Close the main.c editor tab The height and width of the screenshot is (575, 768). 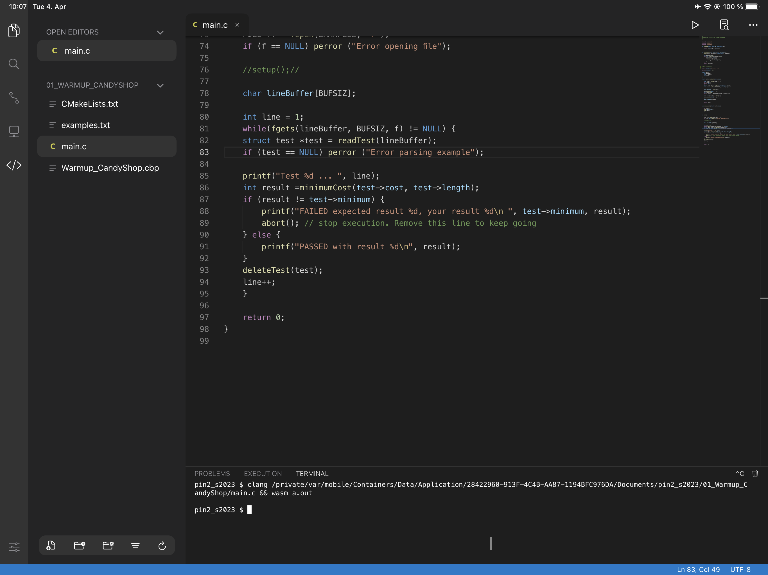point(238,25)
